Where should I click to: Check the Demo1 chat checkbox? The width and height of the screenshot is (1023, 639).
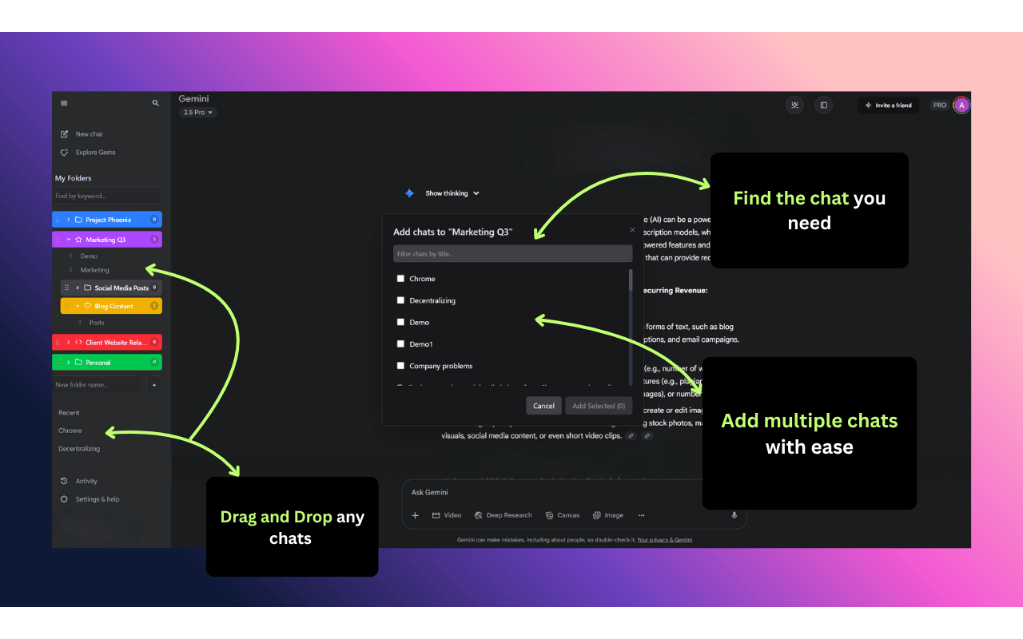click(401, 344)
